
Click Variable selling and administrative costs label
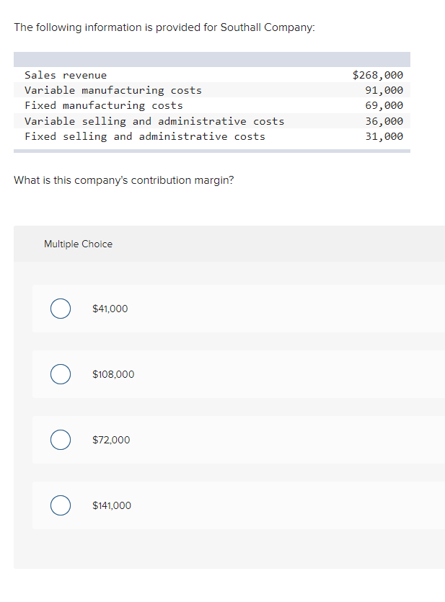coord(154,121)
